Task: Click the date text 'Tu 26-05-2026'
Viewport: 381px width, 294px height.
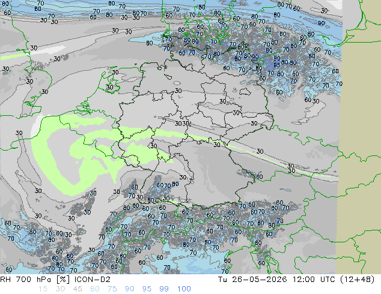Action: pyautogui.click(x=252, y=280)
